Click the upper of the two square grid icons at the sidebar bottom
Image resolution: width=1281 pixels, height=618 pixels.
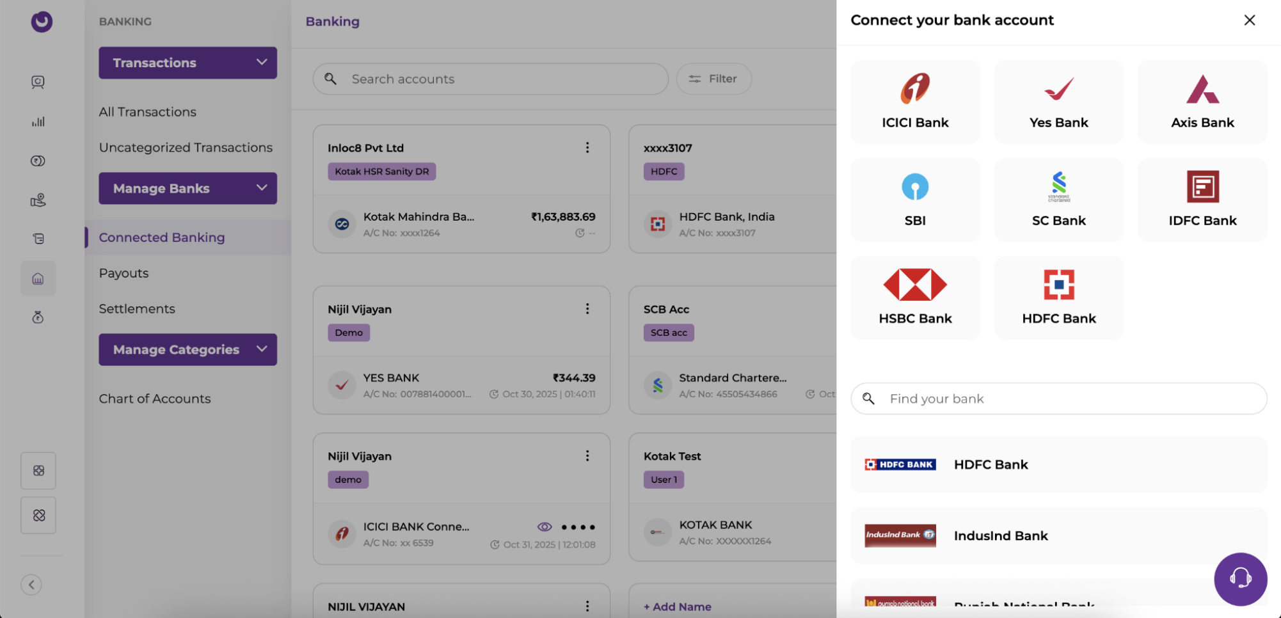click(x=38, y=470)
